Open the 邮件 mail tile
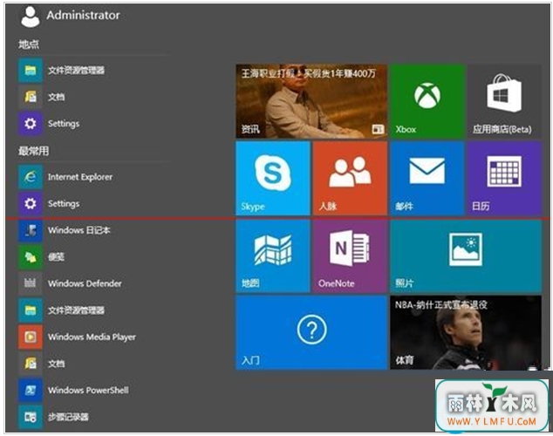 [x=427, y=179]
